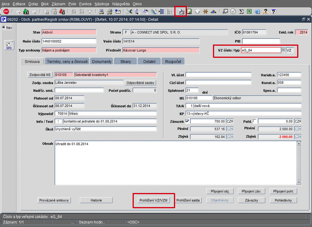
Task: Click the round stamp toolbar icon
Action: tap(233, 12)
